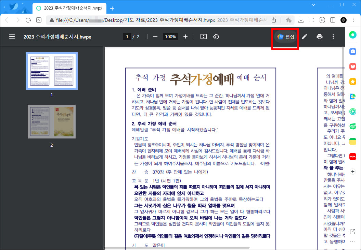Click the web capture icon in the address bar
Viewport: 361px width, 250px height.
click(x=322, y=20)
